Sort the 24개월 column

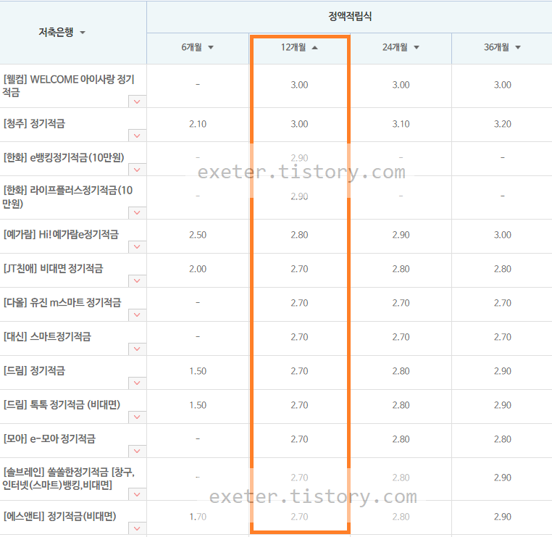pyautogui.click(x=417, y=48)
